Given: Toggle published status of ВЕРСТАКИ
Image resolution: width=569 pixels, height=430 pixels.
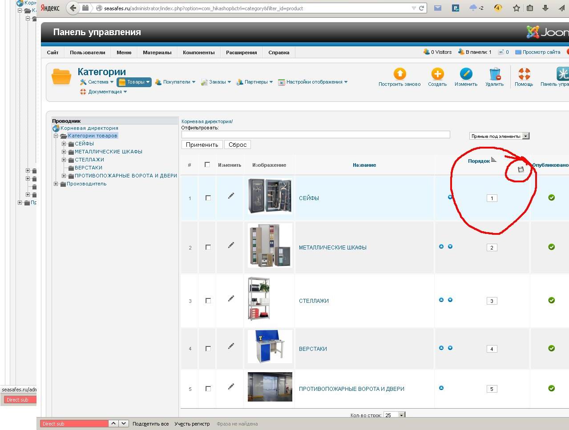Looking at the screenshot, I should [x=551, y=348].
